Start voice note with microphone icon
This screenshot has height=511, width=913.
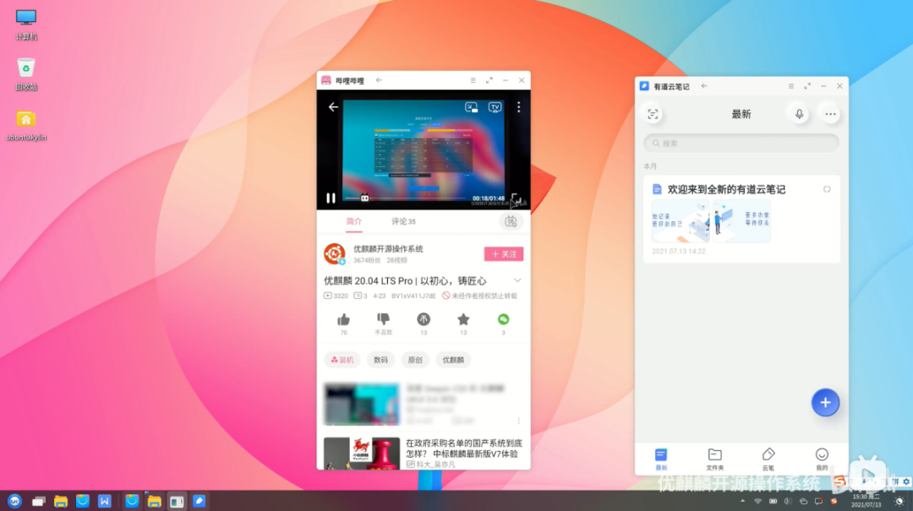point(800,114)
